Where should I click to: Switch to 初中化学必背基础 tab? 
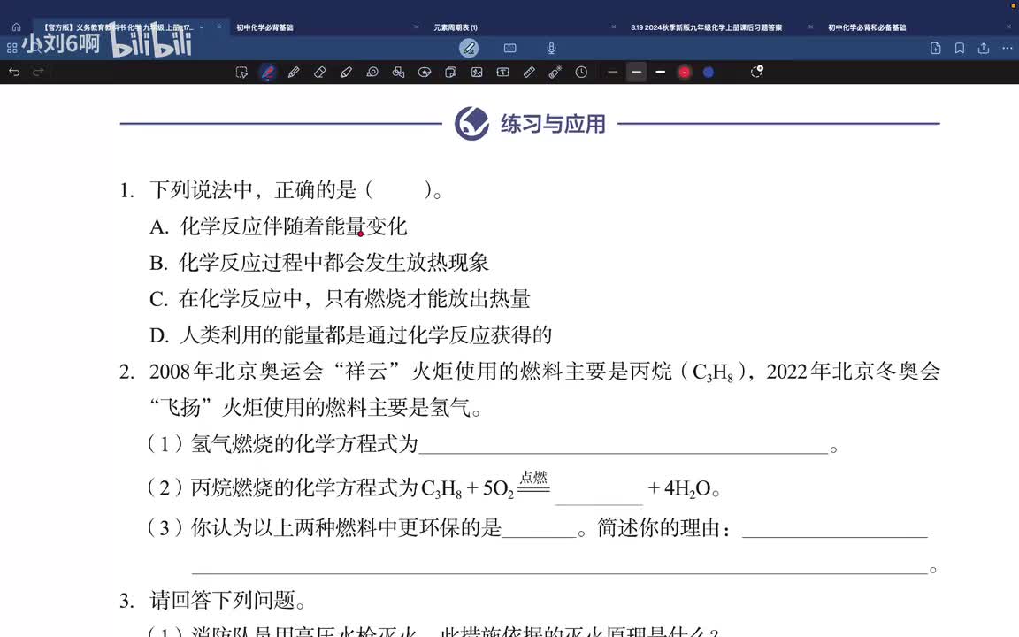[x=264, y=27]
